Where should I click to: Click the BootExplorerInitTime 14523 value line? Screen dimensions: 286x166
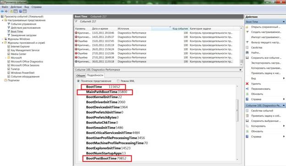point(108,148)
